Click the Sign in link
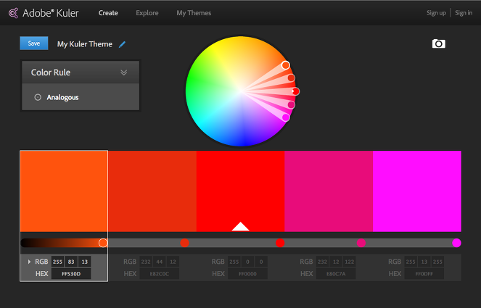This screenshot has height=308, width=481. click(x=464, y=13)
